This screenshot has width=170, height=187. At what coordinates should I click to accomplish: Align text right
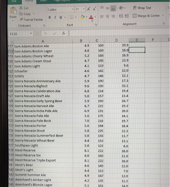[113, 16]
